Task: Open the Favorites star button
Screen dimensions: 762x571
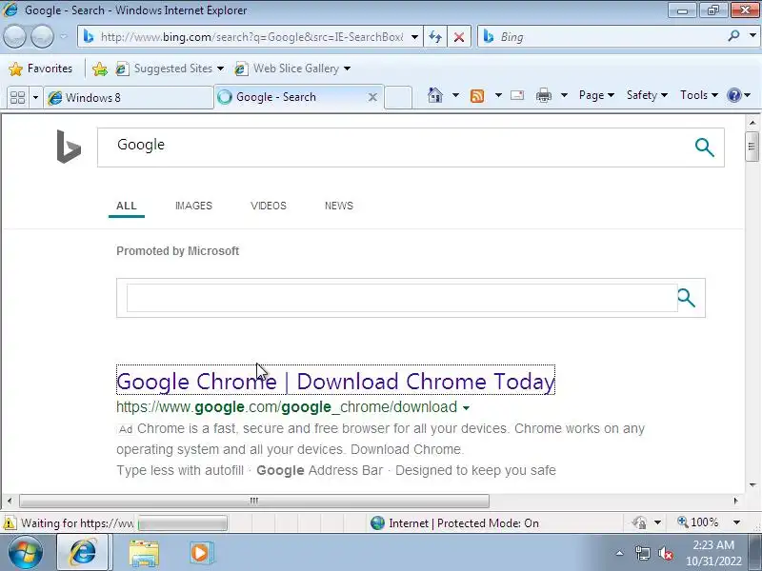Action: click(40, 69)
